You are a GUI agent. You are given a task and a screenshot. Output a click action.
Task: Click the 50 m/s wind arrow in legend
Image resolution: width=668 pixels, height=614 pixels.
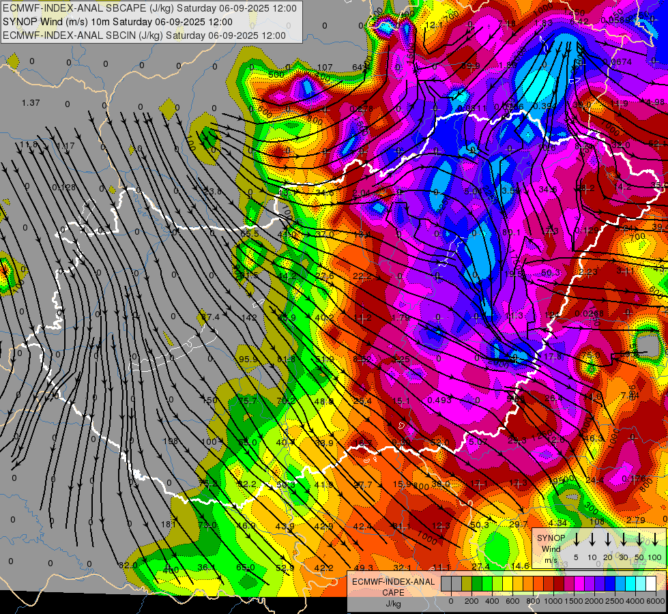point(639,539)
